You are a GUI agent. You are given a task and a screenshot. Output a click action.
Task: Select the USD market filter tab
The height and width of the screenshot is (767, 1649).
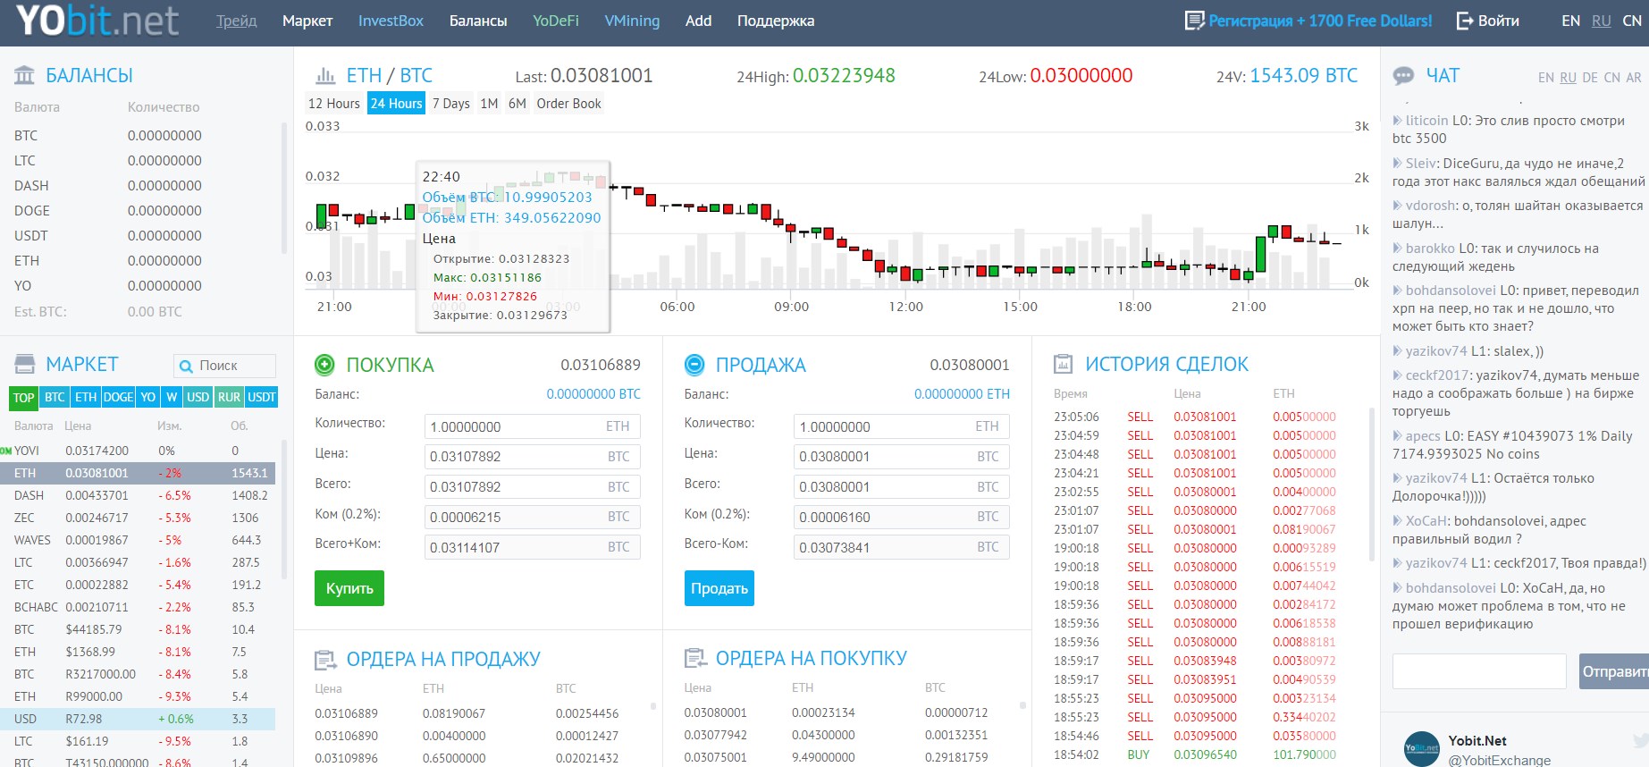click(x=198, y=397)
